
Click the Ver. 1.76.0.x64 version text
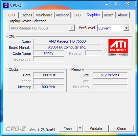click(x=42, y=130)
